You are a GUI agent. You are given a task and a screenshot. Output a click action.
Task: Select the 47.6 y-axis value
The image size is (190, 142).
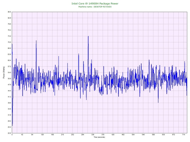point(9,85)
